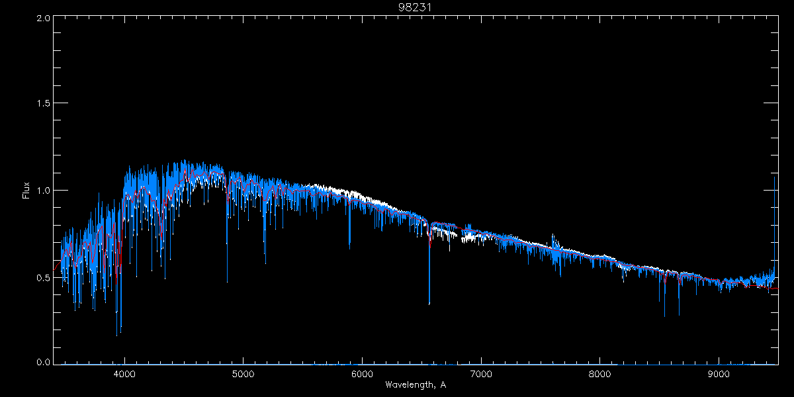794x397 pixels.
Task: Click the Flux y-axis label
Action: point(26,191)
